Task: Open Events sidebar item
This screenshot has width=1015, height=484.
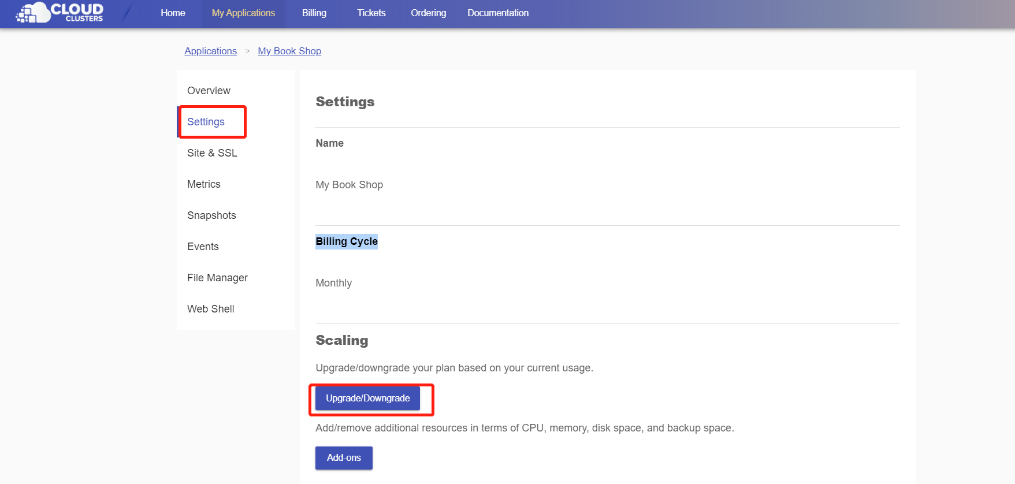Action: [x=236, y=247]
